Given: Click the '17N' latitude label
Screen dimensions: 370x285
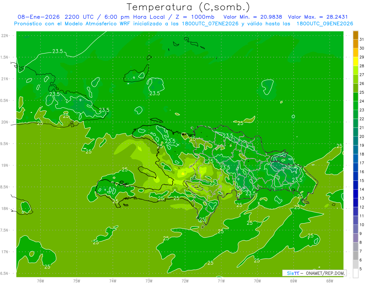Looking at the screenshot, I should coord(5,252).
